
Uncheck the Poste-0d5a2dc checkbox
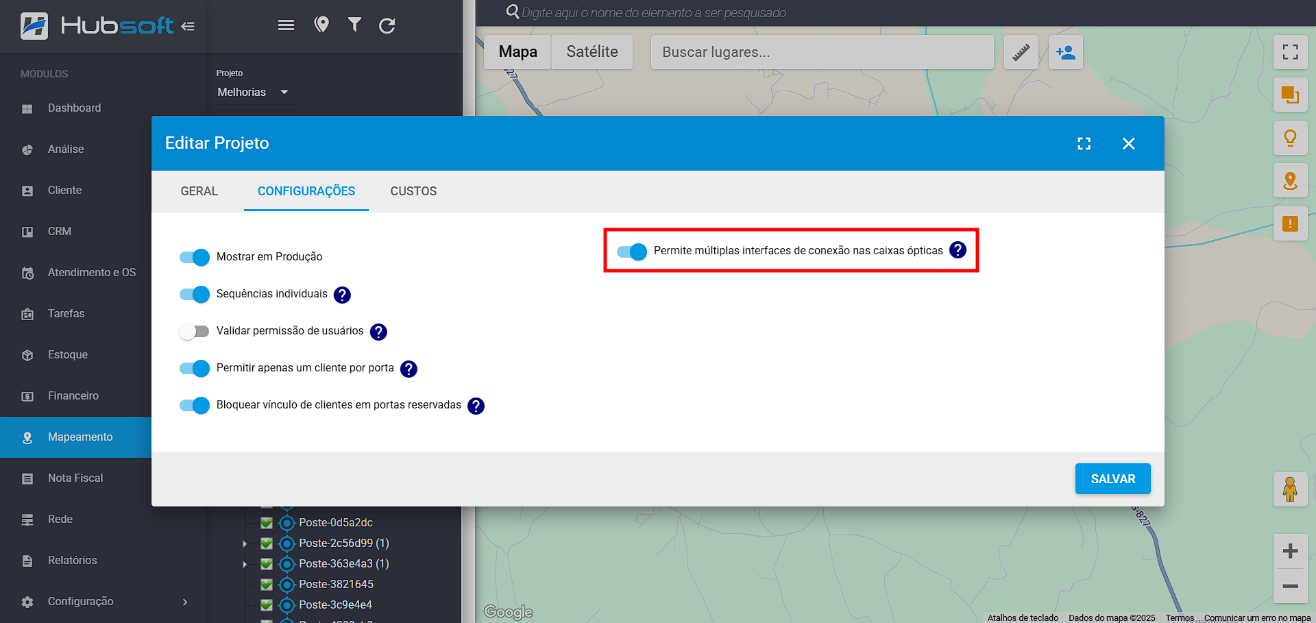[267, 523]
